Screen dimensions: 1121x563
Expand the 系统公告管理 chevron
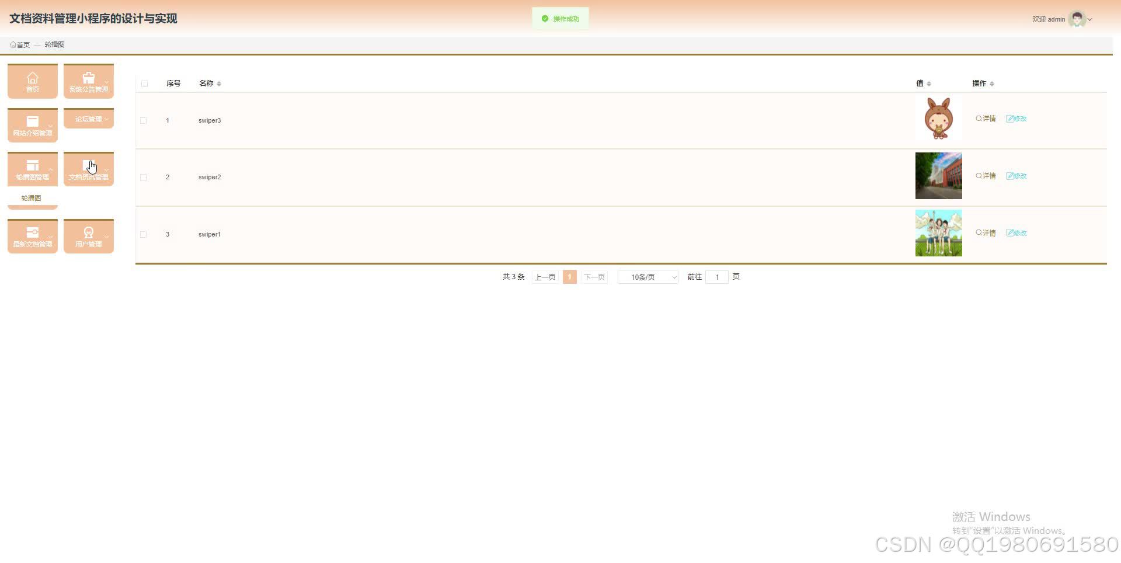pos(106,82)
